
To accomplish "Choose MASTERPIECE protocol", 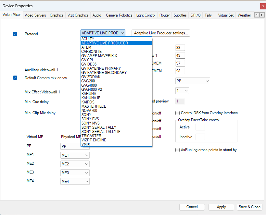I will coord(116,106).
